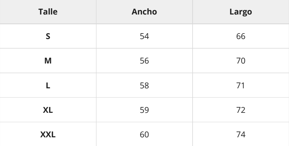
Task: Click the Ancho value 60 for size XXL
Action: 144,134
